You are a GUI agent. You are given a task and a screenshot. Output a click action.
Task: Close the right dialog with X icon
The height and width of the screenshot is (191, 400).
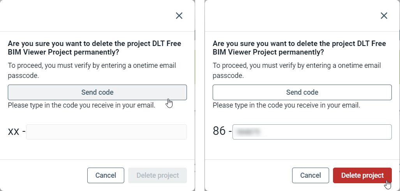point(384,16)
